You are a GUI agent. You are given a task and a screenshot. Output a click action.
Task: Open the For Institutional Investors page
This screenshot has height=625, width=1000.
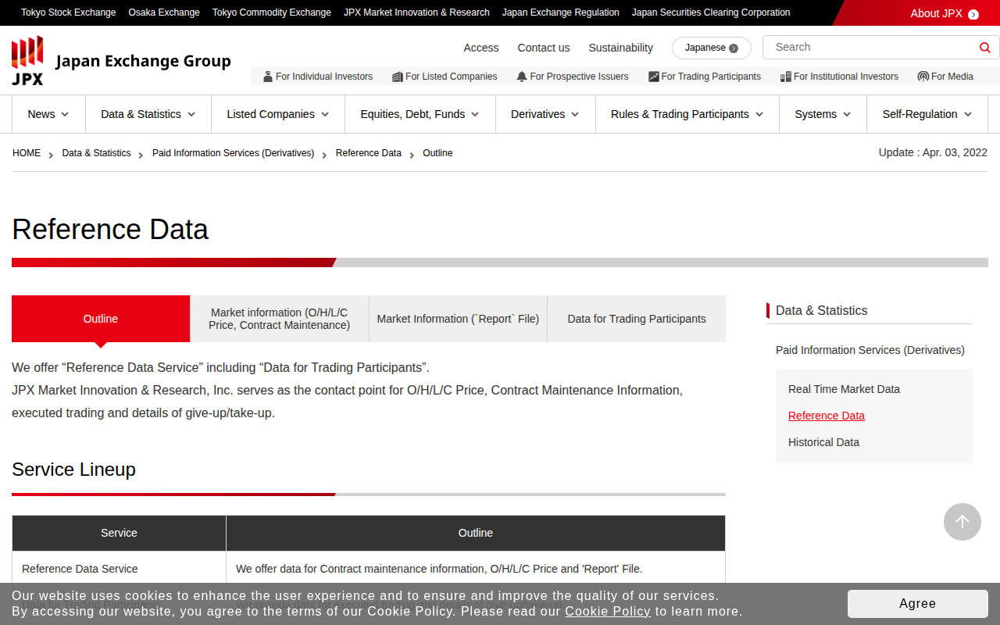tap(839, 77)
